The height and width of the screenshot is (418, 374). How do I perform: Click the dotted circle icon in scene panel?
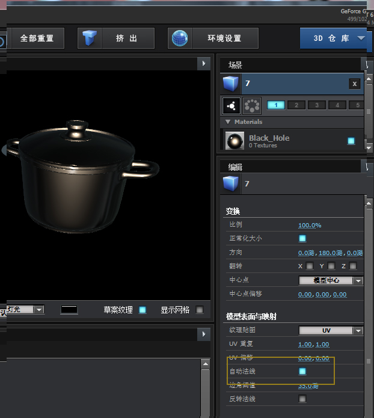252,106
